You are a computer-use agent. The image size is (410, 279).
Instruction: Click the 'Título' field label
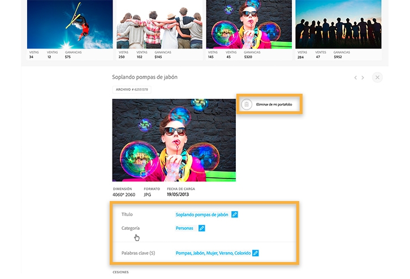pyautogui.click(x=127, y=214)
